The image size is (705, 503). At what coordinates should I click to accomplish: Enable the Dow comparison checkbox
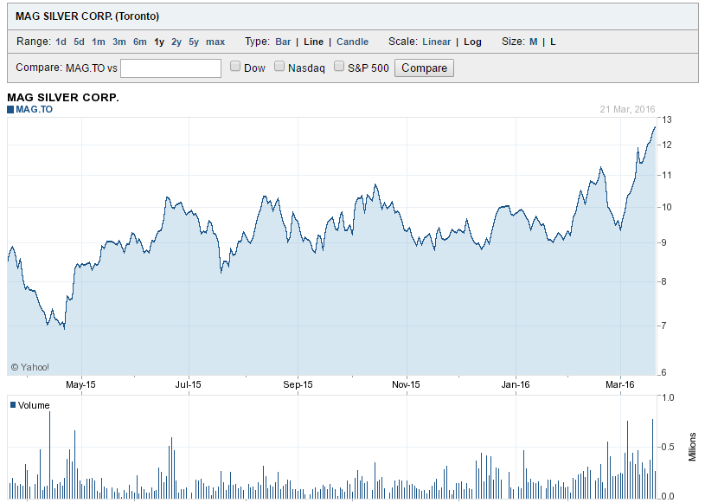[234, 66]
